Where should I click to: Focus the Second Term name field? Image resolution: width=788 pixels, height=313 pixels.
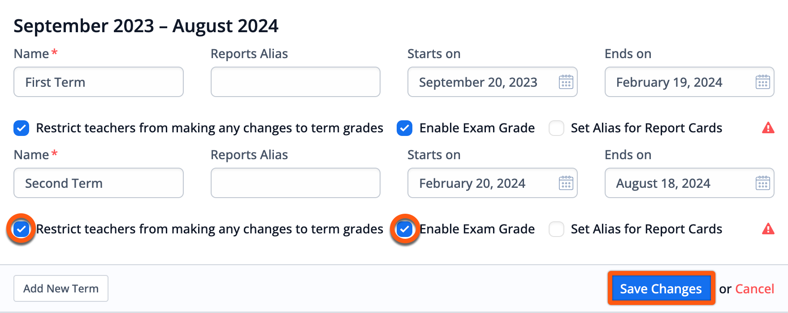point(99,183)
